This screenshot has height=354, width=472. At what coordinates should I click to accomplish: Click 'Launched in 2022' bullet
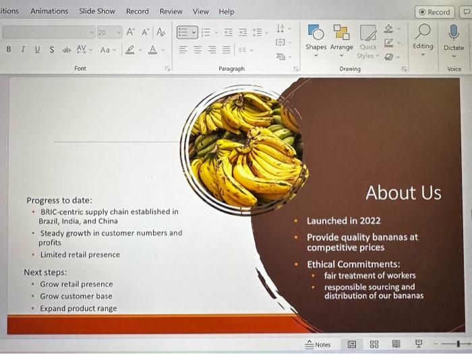coord(343,220)
